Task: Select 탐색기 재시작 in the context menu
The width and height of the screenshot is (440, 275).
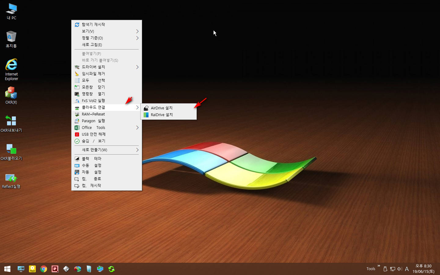Action: [107, 24]
